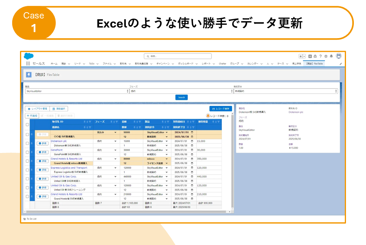Open the Trailhead guidance icon
This screenshot has width=366, height=245.
tap(315, 56)
